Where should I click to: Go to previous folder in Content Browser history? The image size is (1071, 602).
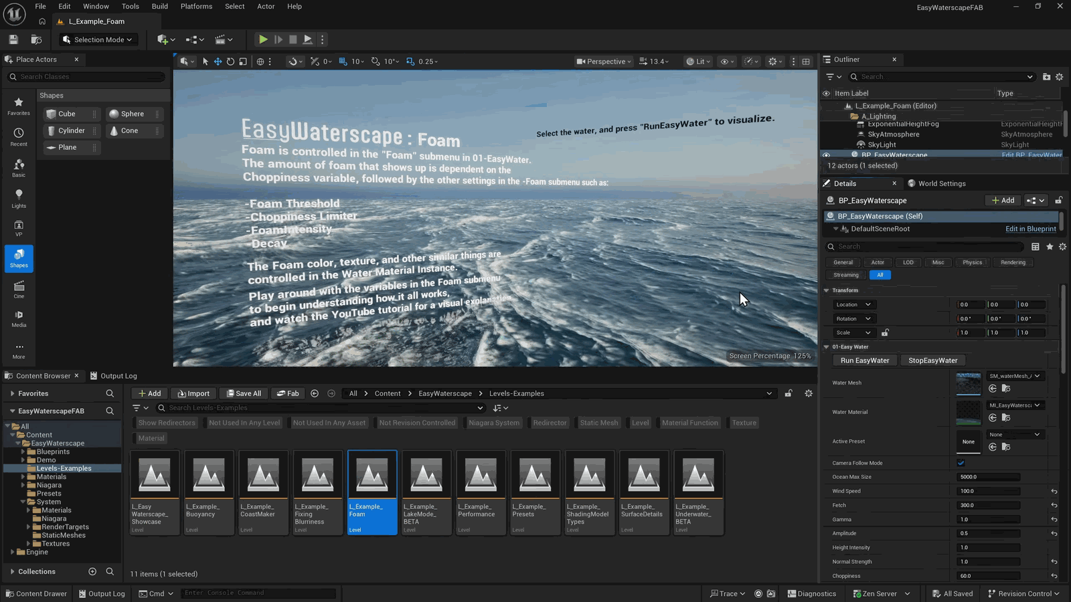tap(315, 393)
